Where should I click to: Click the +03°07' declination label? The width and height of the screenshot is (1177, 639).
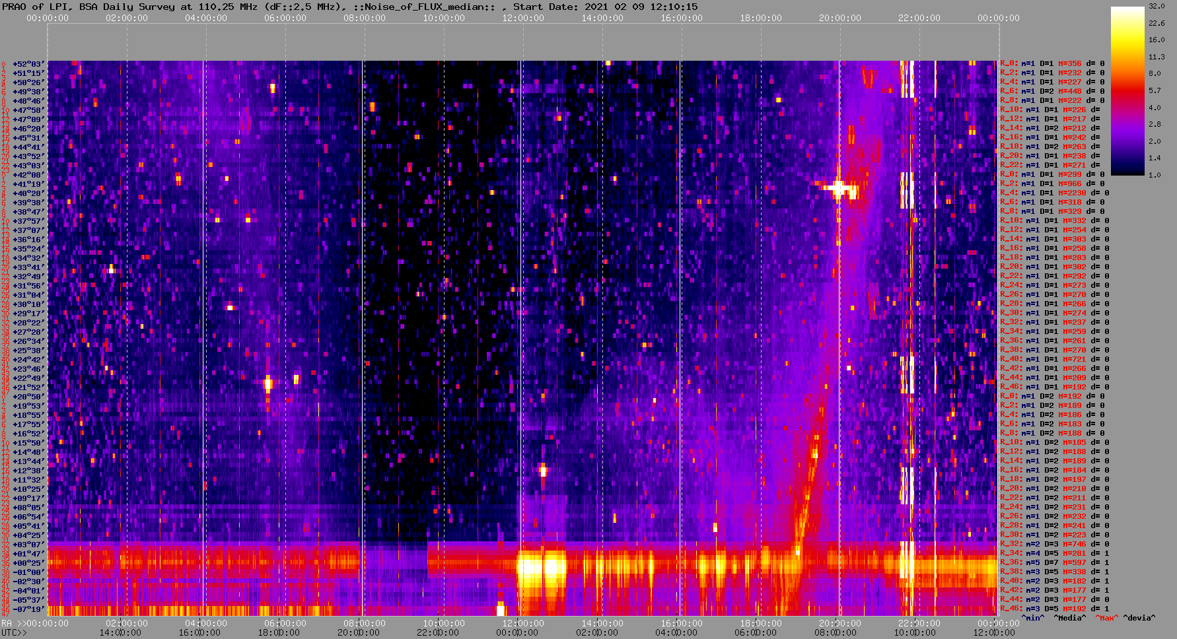pos(28,545)
